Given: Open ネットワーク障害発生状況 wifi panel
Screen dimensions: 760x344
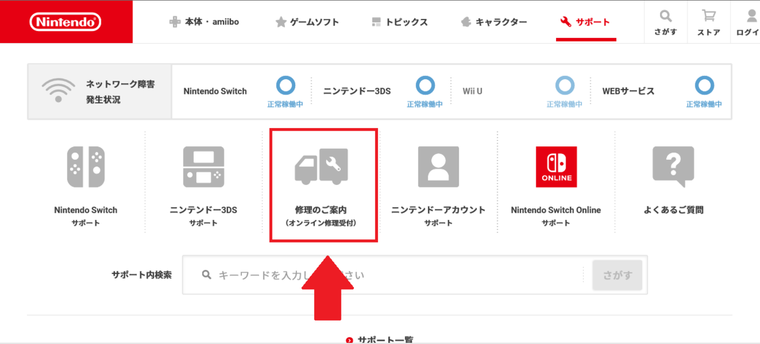Looking at the screenshot, I should click(99, 91).
